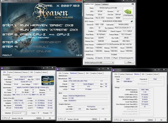Click the CAS# Latency 9.0 clocks value
The width and height of the screenshot is (168, 123).
click(x=145, y=94)
